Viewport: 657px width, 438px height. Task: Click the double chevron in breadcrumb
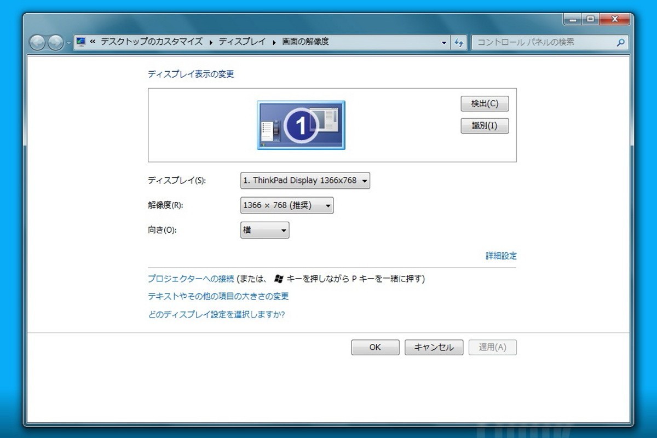tap(93, 42)
